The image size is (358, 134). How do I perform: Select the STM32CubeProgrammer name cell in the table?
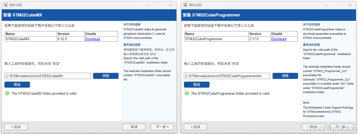pos(216,39)
